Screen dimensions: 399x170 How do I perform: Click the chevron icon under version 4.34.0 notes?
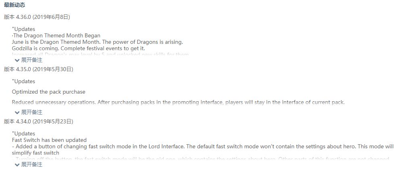pos(17,165)
